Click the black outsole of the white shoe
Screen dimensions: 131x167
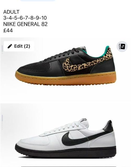(66, 151)
